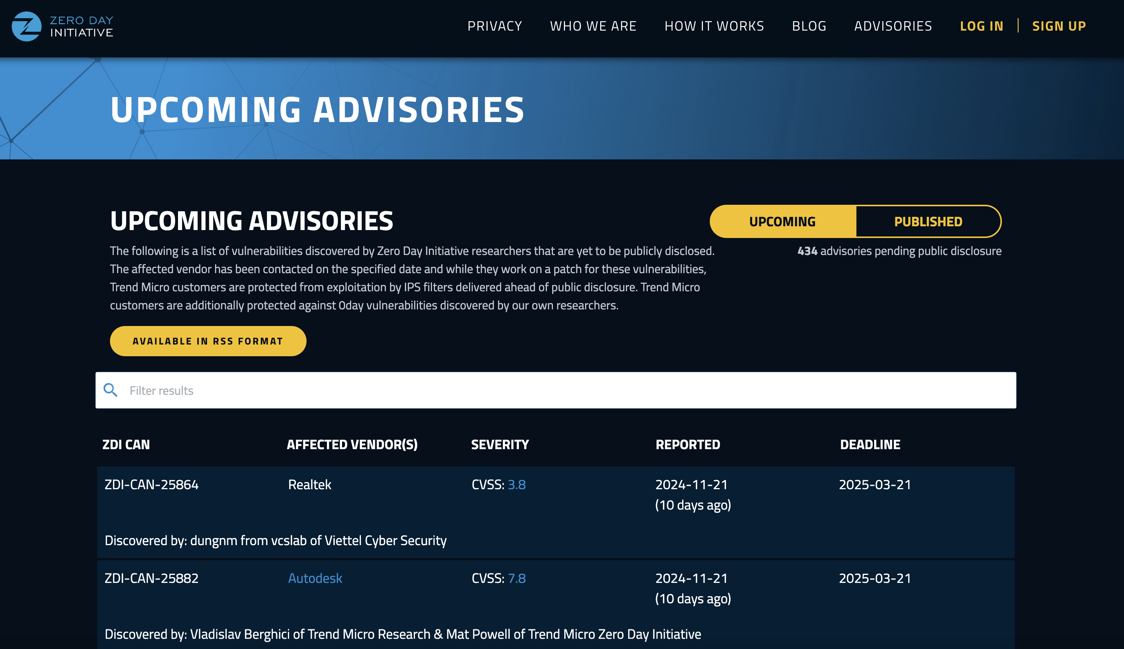The height and width of the screenshot is (649, 1124).
Task: Click the Affected Vendor(s) column header
Action: click(x=352, y=444)
